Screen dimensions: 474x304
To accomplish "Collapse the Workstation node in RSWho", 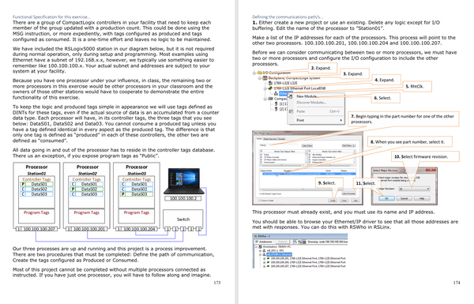I will click(x=256, y=246).
